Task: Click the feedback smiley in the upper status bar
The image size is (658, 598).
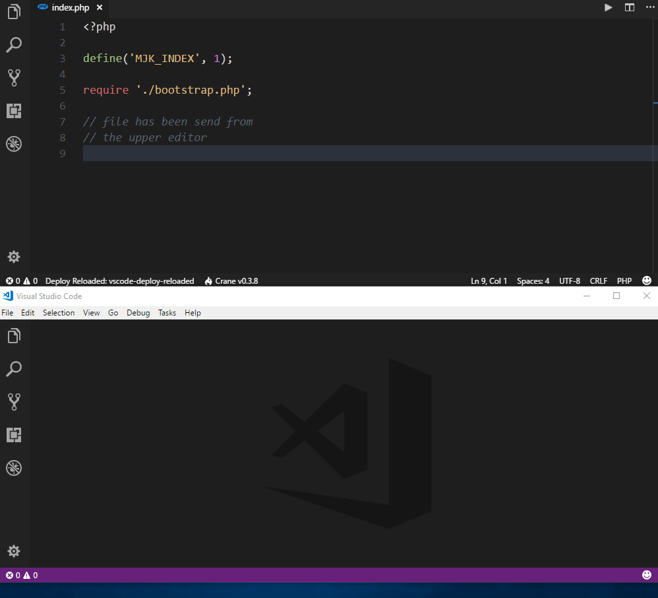Action: 647,281
